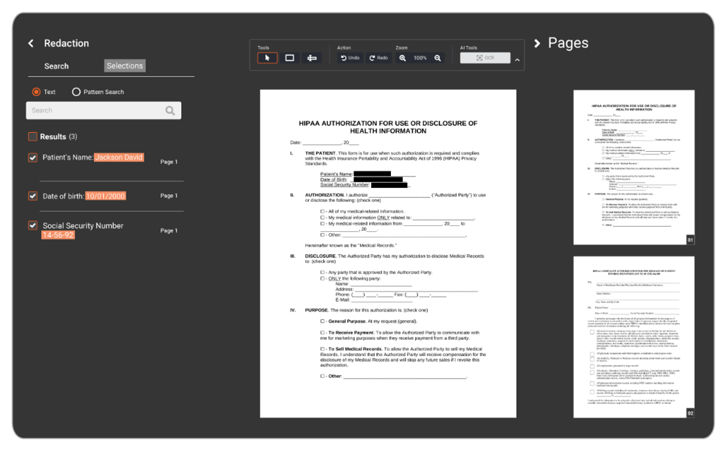Select the rectangle redaction tool

coord(290,58)
